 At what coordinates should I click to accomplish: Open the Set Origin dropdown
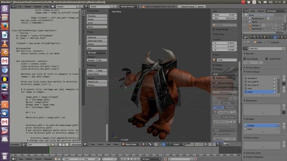(97, 53)
